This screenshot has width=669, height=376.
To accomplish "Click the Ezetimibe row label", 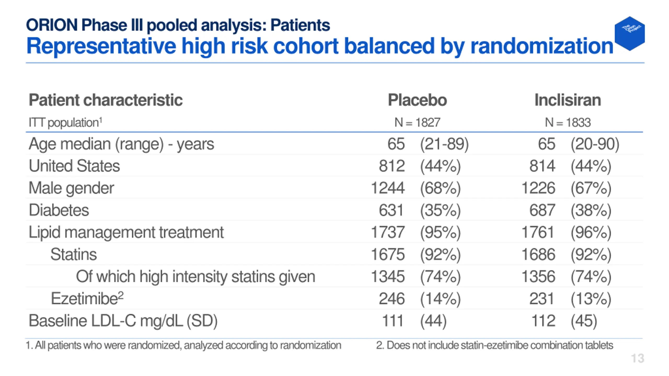I will 87,298.
